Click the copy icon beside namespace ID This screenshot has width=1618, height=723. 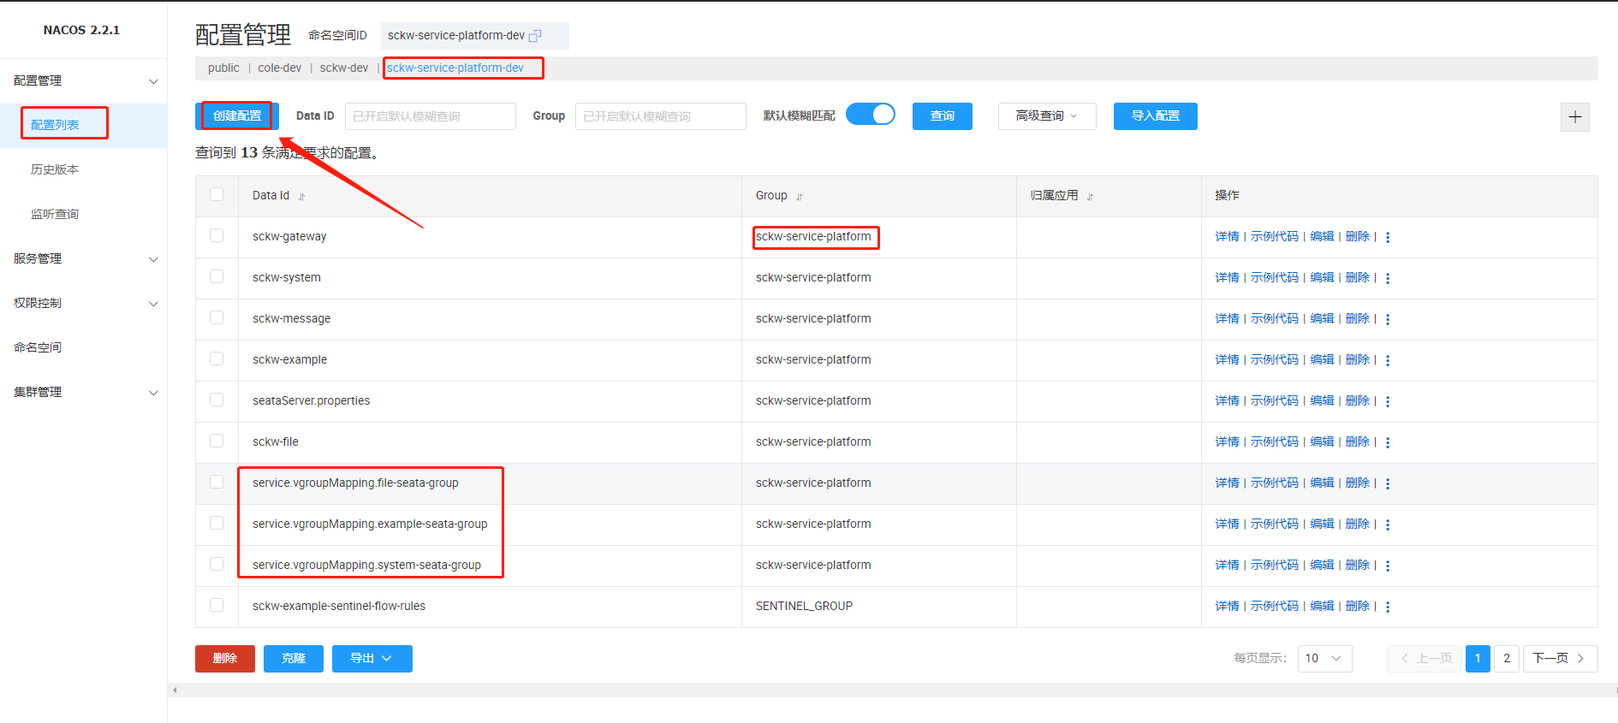536,36
